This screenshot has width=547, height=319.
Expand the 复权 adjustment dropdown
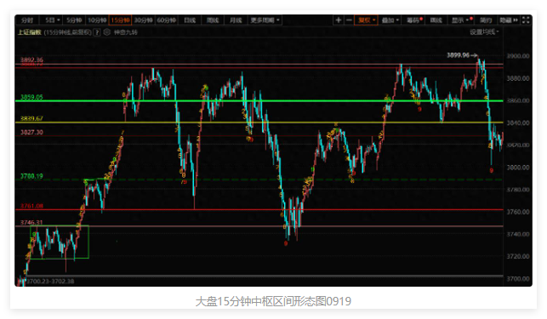click(x=367, y=20)
